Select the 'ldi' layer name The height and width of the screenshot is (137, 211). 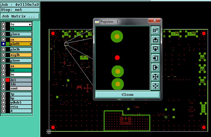[21, 84]
